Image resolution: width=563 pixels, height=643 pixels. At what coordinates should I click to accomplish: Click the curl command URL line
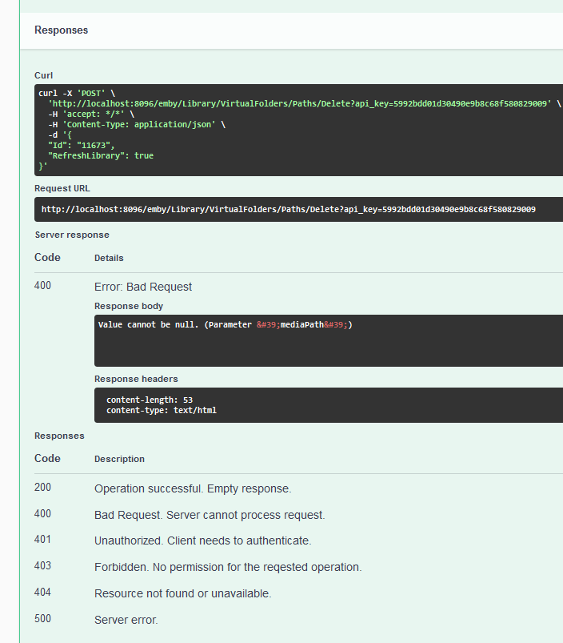click(300, 103)
